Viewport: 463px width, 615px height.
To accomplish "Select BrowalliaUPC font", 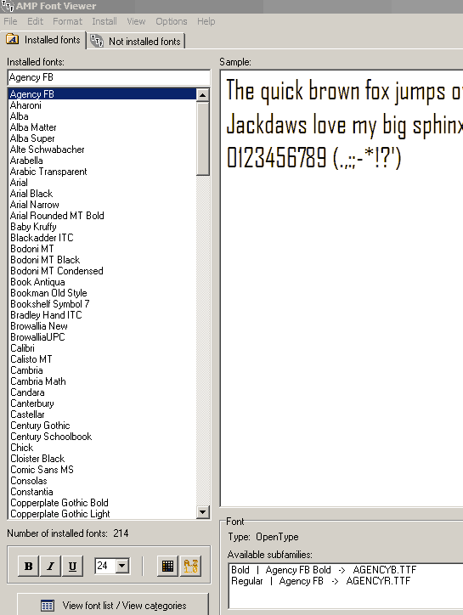I will point(102,337).
